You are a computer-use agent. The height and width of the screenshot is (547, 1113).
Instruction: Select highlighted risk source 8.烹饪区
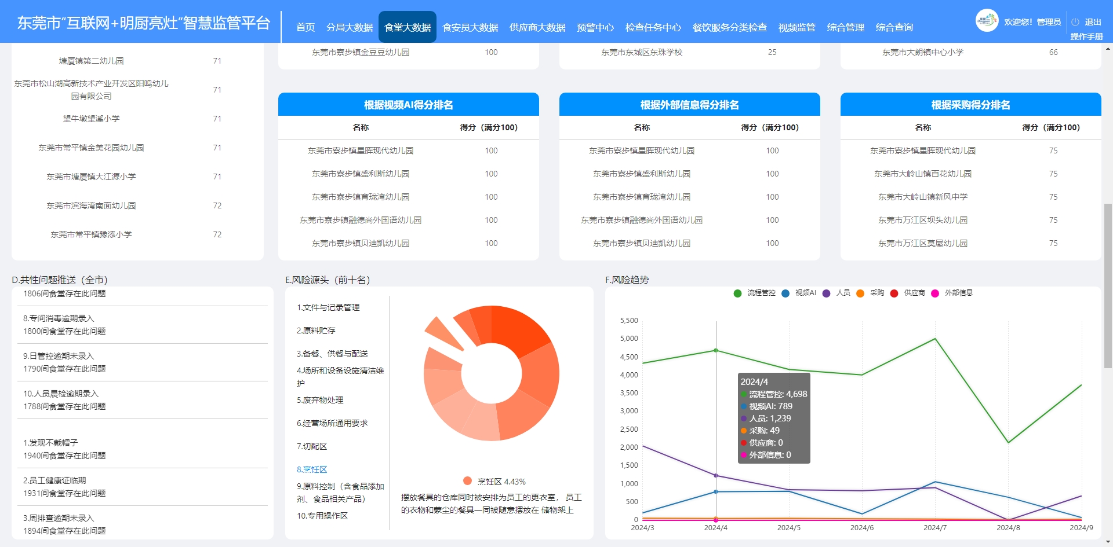click(x=312, y=469)
